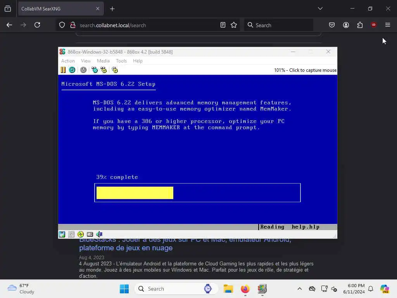Open the Firefox account icon
This screenshot has width=397, height=298.
pyautogui.click(x=346, y=25)
